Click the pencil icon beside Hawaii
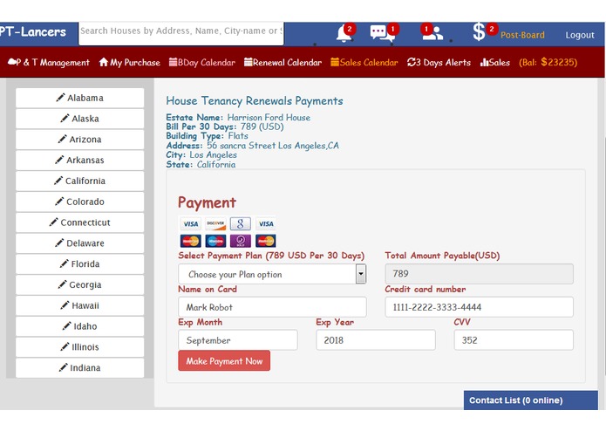606x431 pixels. [65, 305]
